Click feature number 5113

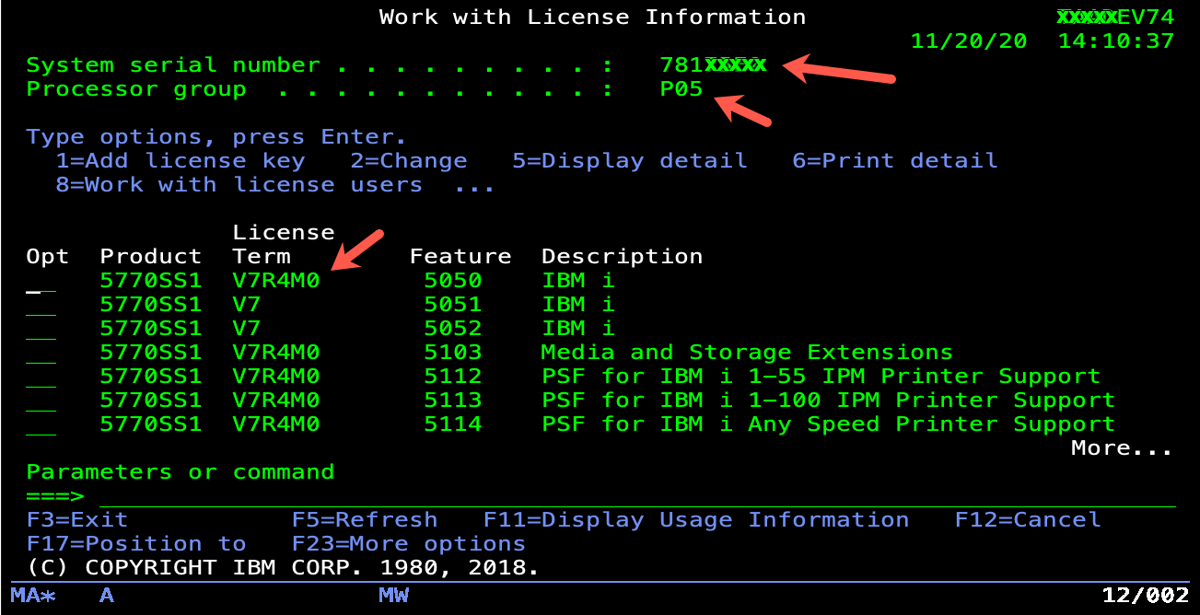pyautogui.click(x=453, y=400)
